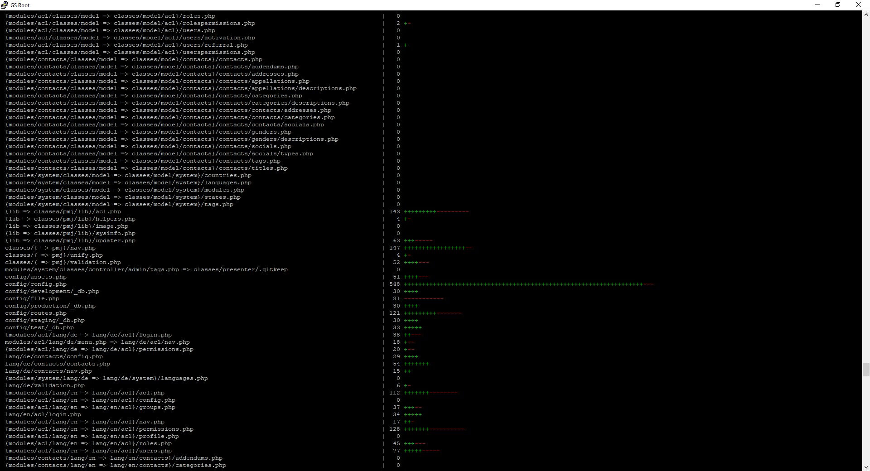870x471 pixels.
Task: Click the config/routes.php entry
Action: (x=36, y=313)
